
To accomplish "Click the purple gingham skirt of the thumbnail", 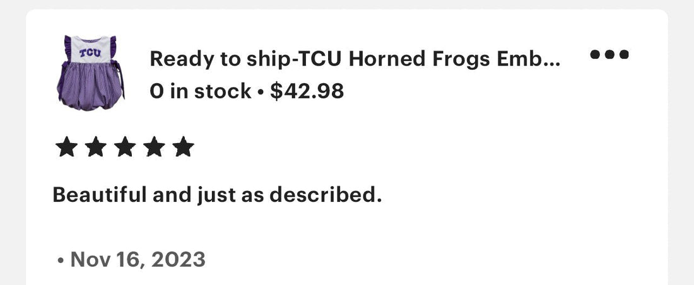I will (x=90, y=86).
